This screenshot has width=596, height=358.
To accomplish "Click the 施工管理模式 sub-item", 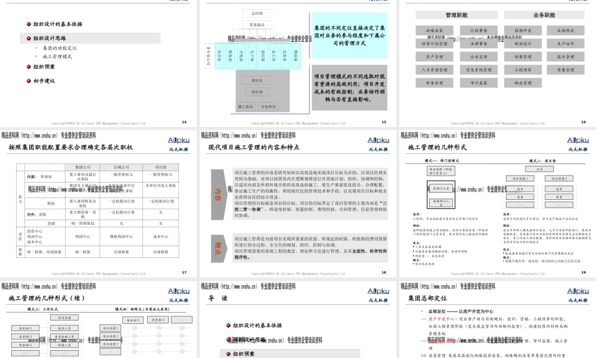I will [x=57, y=56].
